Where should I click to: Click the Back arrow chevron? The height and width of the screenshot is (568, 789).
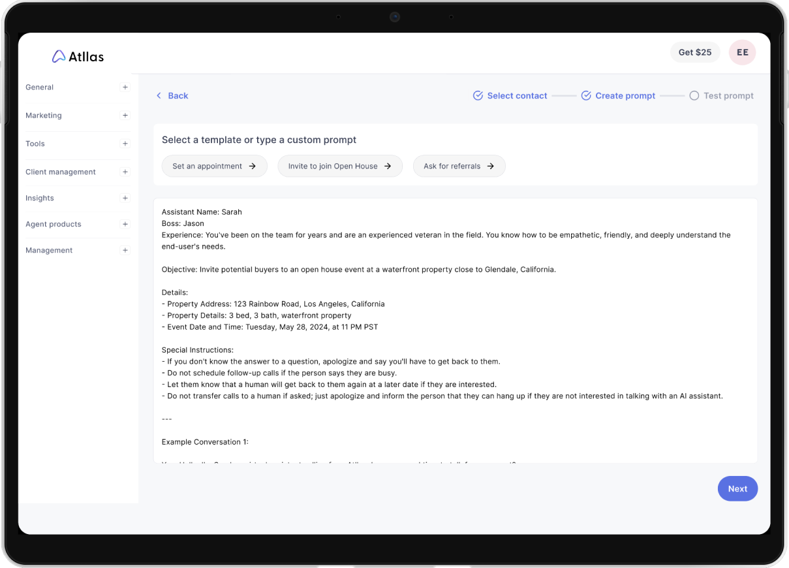coord(159,96)
